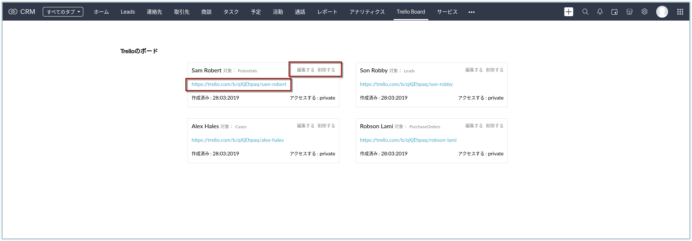Open the alex-hales Trello link
The width and height of the screenshot is (692, 241).
[238, 140]
